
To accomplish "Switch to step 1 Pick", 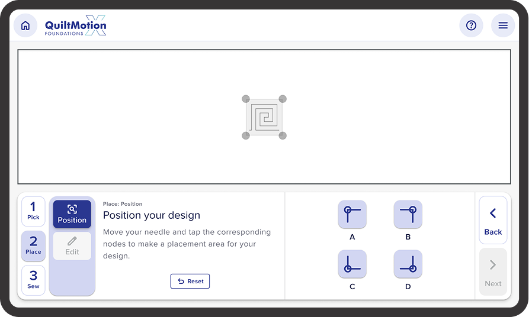I will (33, 211).
